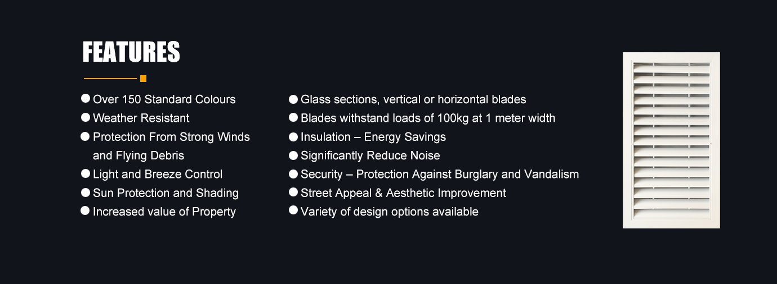Click the FEATURES heading
777x284 pixels.
[131, 52]
